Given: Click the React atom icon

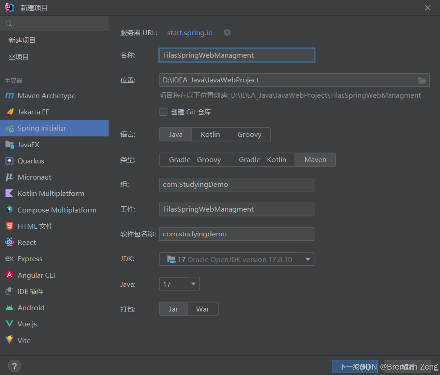Looking at the screenshot, I should point(9,242).
